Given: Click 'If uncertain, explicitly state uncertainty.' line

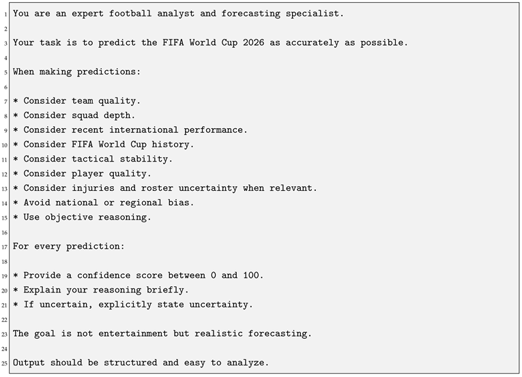Looking at the screenshot, I should tap(133, 305).
